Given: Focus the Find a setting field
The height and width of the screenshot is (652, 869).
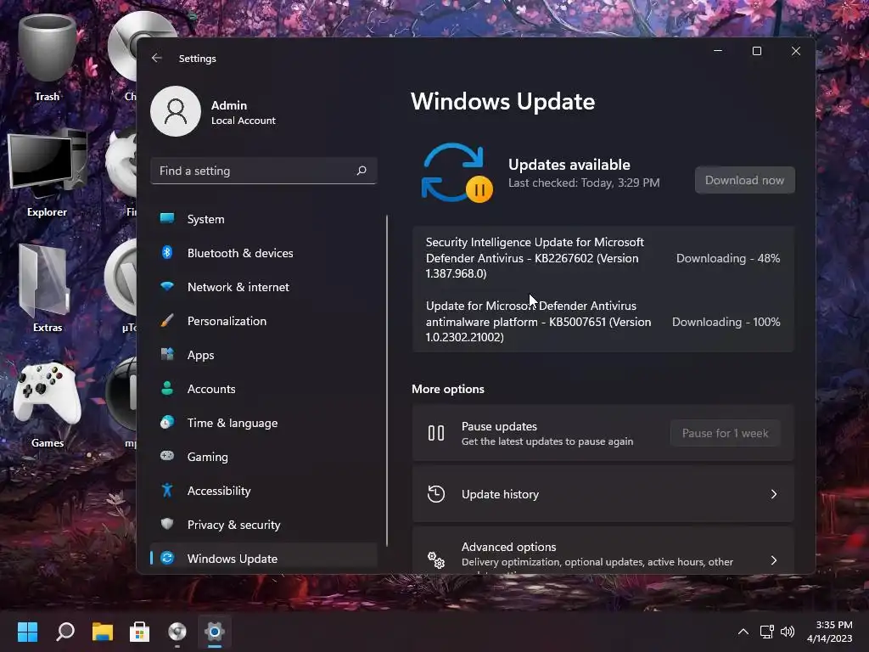Looking at the screenshot, I should (264, 170).
